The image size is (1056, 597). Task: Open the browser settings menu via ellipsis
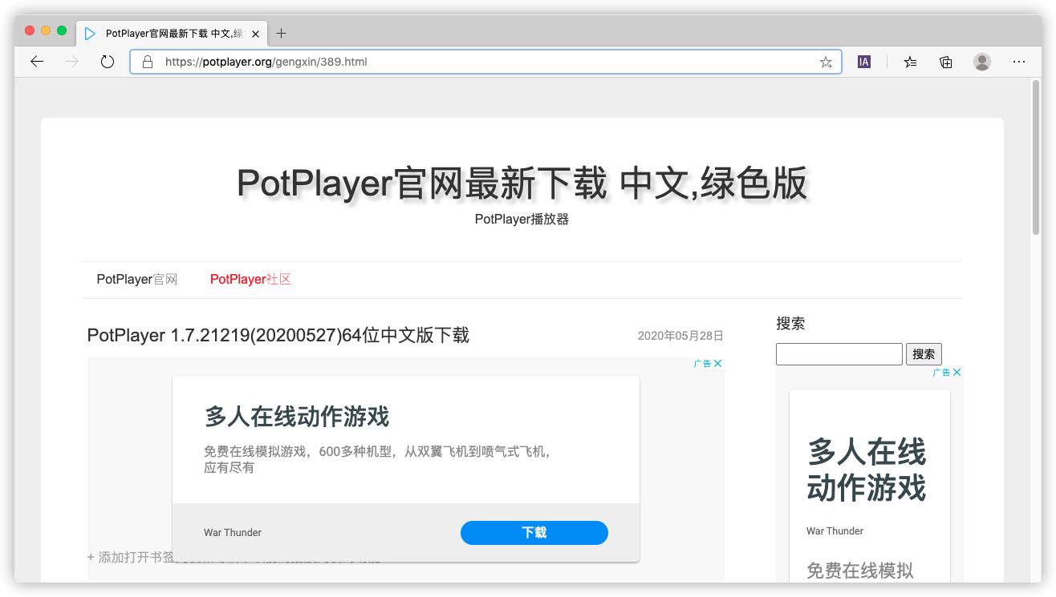(x=1019, y=62)
